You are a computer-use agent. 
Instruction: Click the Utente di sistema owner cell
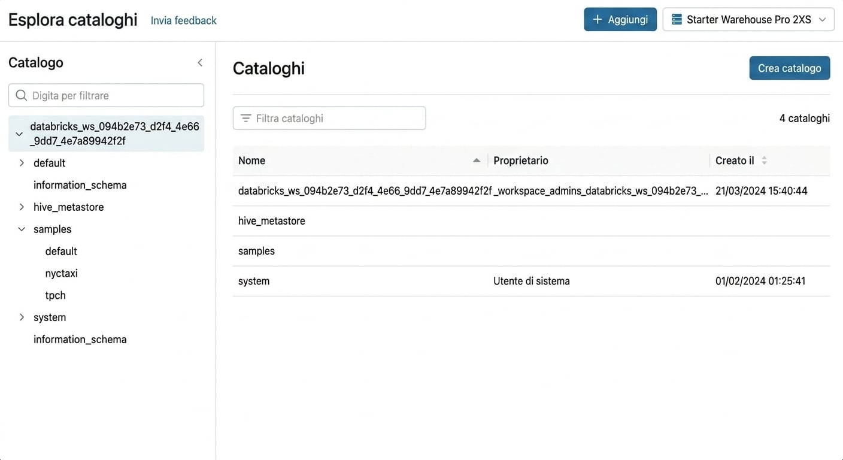point(532,281)
